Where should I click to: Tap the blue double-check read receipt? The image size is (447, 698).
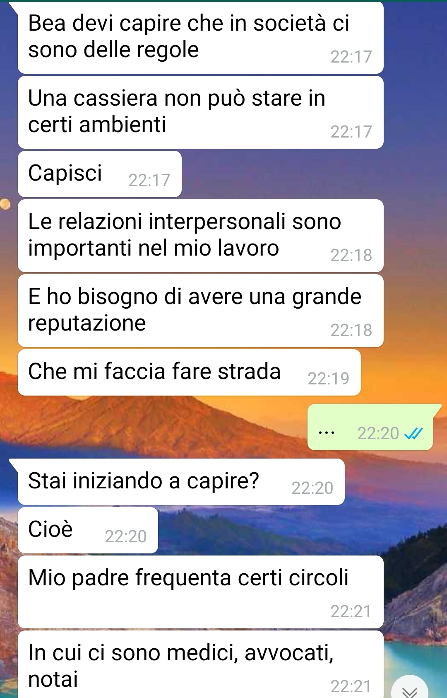(x=413, y=433)
